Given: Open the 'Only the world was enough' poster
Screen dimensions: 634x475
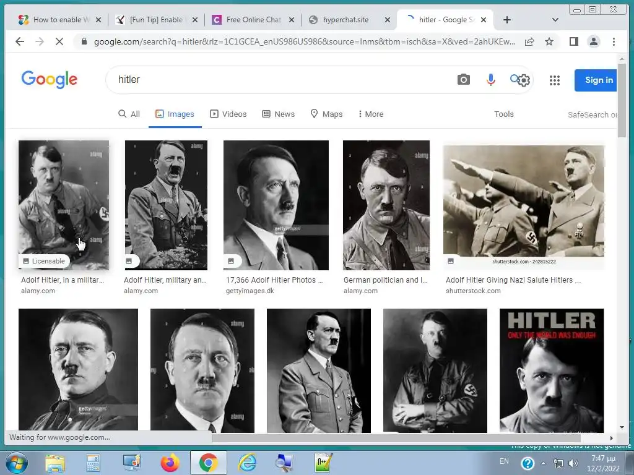Looking at the screenshot, I should [552, 370].
